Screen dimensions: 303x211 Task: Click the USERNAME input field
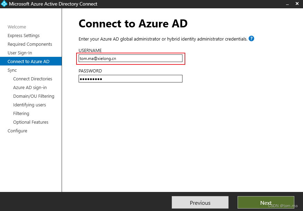pyautogui.click(x=131, y=59)
